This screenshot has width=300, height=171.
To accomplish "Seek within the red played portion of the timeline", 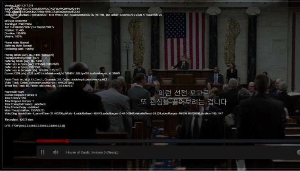I will pyautogui.click(x=51, y=141).
